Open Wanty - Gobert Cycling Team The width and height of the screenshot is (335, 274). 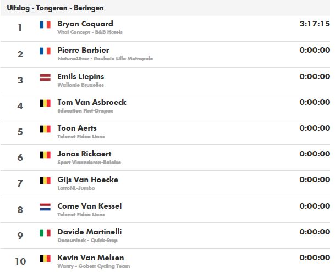click(x=94, y=266)
